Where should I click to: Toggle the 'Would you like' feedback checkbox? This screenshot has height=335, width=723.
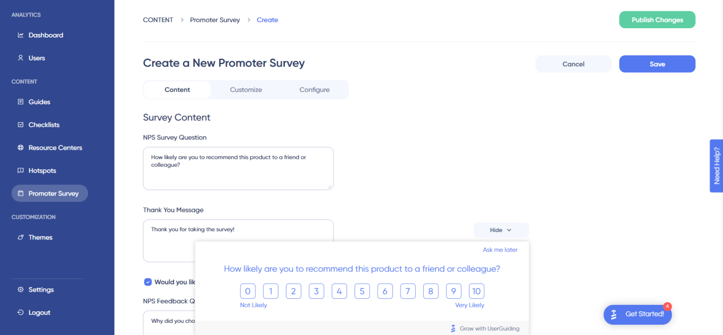(148, 282)
